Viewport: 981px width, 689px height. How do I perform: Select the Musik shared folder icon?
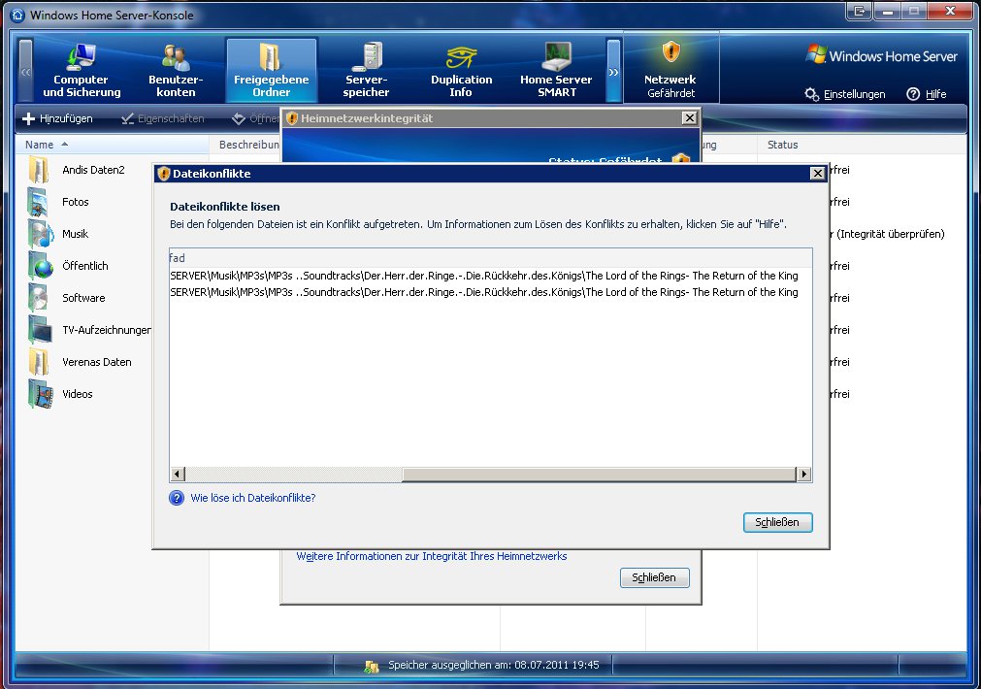coord(40,234)
